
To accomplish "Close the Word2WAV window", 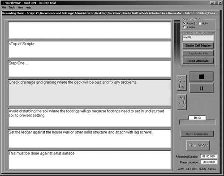I will click(x=220, y=3).
